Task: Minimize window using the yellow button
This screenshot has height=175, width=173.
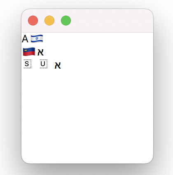Action: [x=49, y=21]
